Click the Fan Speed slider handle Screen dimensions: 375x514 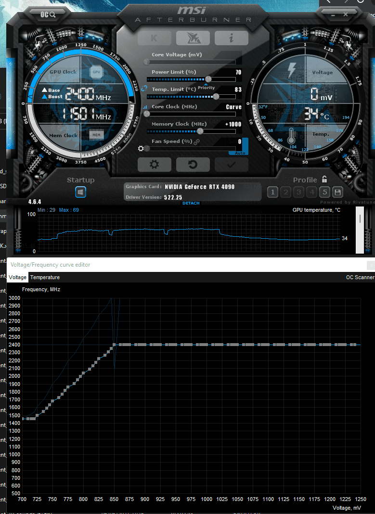(x=147, y=149)
